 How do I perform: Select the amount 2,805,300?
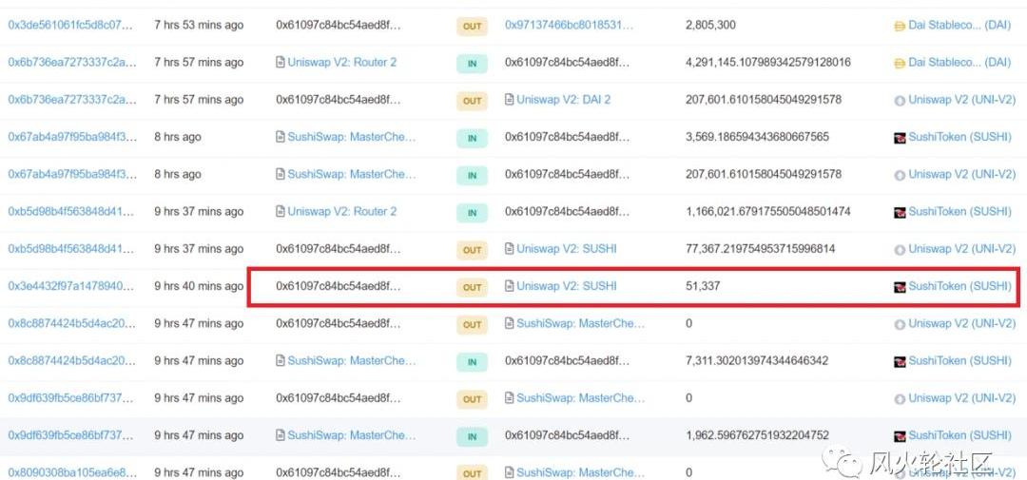(710, 25)
